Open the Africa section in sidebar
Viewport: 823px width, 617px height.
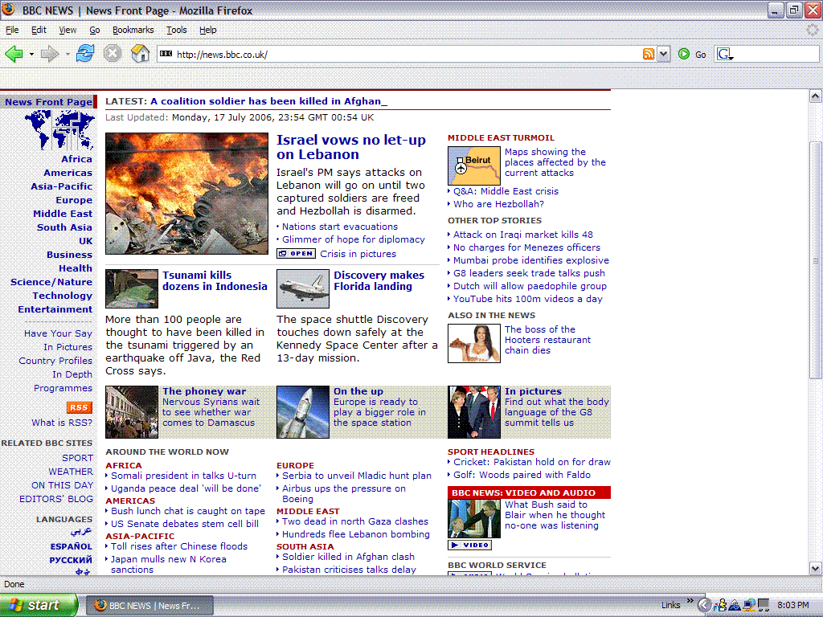76,159
